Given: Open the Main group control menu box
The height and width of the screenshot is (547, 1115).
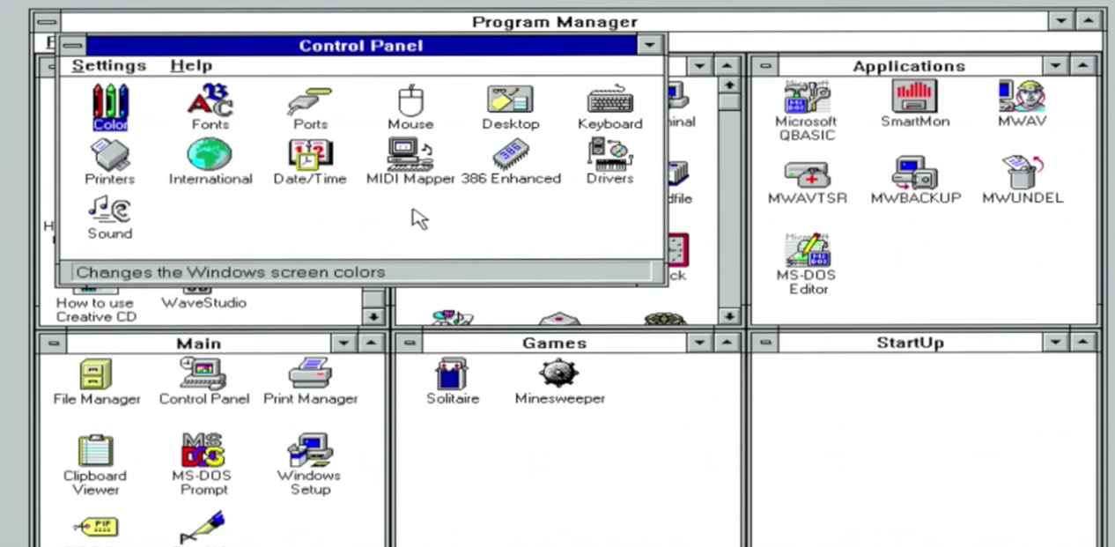Looking at the screenshot, I should [53, 343].
